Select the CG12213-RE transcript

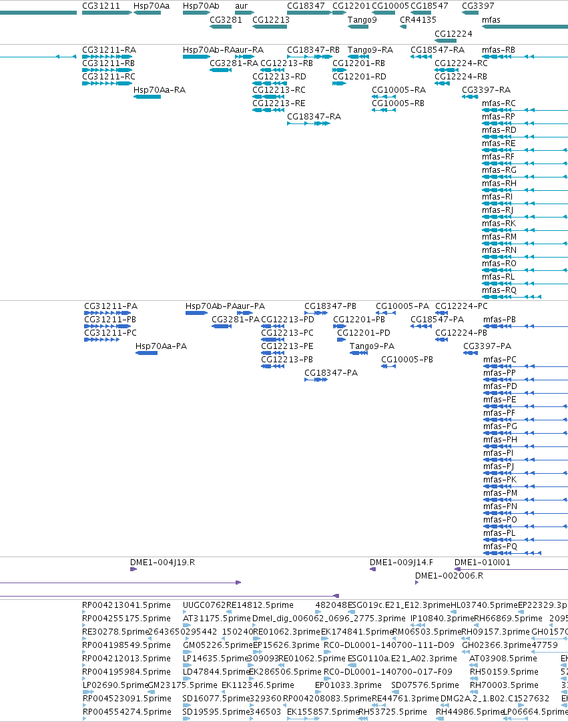(268, 110)
